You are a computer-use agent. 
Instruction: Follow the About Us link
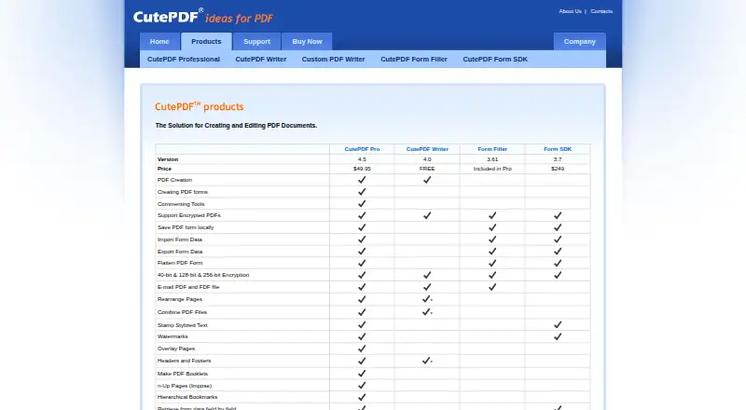point(570,11)
